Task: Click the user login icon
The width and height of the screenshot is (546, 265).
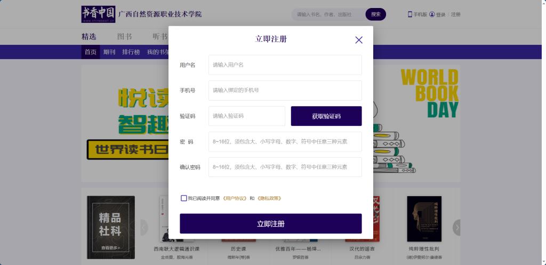Action: click(x=432, y=14)
